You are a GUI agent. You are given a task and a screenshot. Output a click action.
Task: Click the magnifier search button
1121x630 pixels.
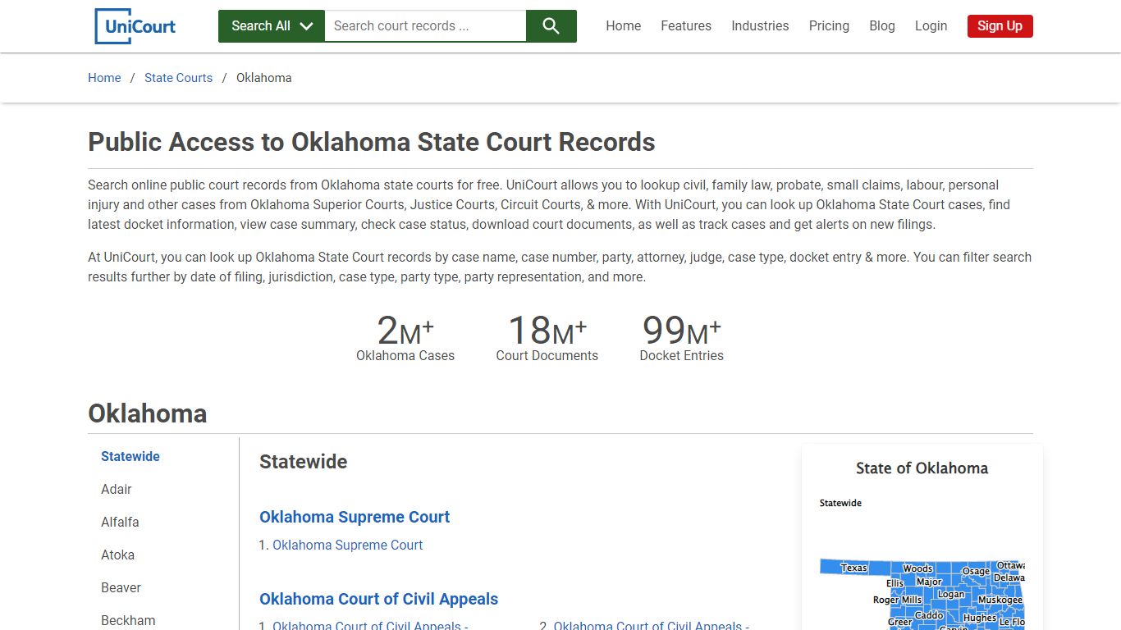pos(551,26)
